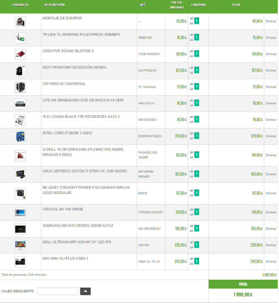Open the Asus GTX750-Ti graphics card thumbnail
Screen dimensions: 279x303
pos(20,175)
